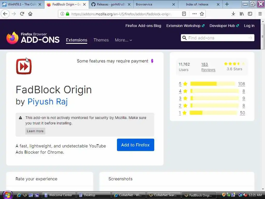The height and width of the screenshot is (199, 265).
Task: Close the FadBlock Origin tab
Action: click(x=84, y=4)
